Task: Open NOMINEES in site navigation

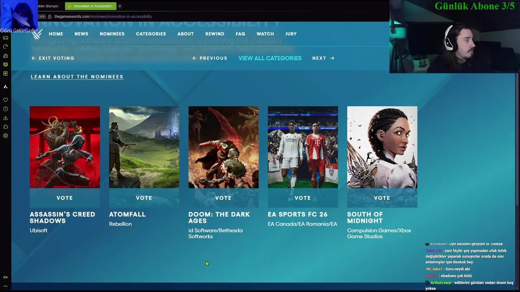Action: point(112,34)
